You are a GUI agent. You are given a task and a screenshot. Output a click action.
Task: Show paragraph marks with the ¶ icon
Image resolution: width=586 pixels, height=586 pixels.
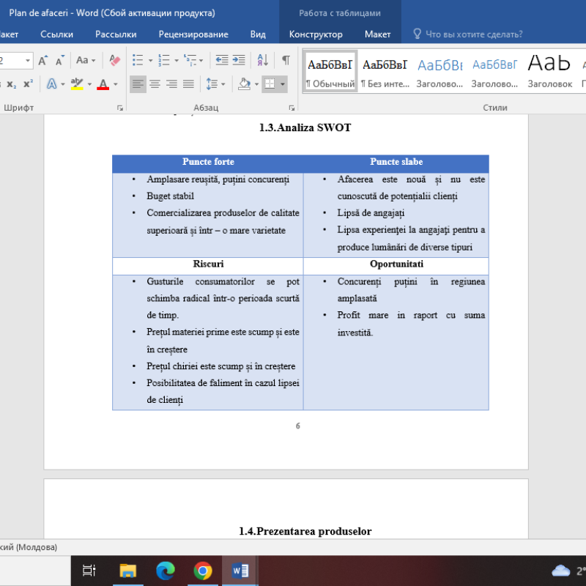[286, 59]
